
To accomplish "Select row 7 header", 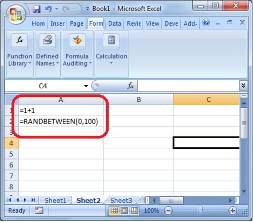I will 11,176.
